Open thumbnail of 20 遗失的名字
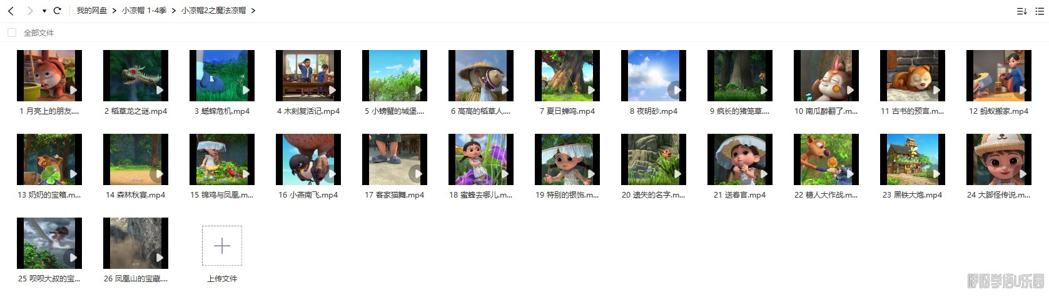The image size is (1049, 297). click(x=654, y=159)
